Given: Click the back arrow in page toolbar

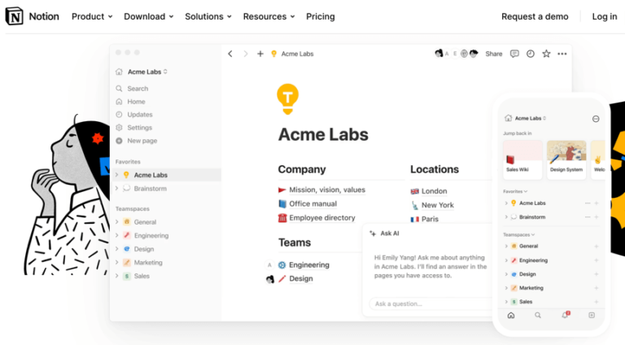Looking at the screenshot, I should (x=230, y=54).
